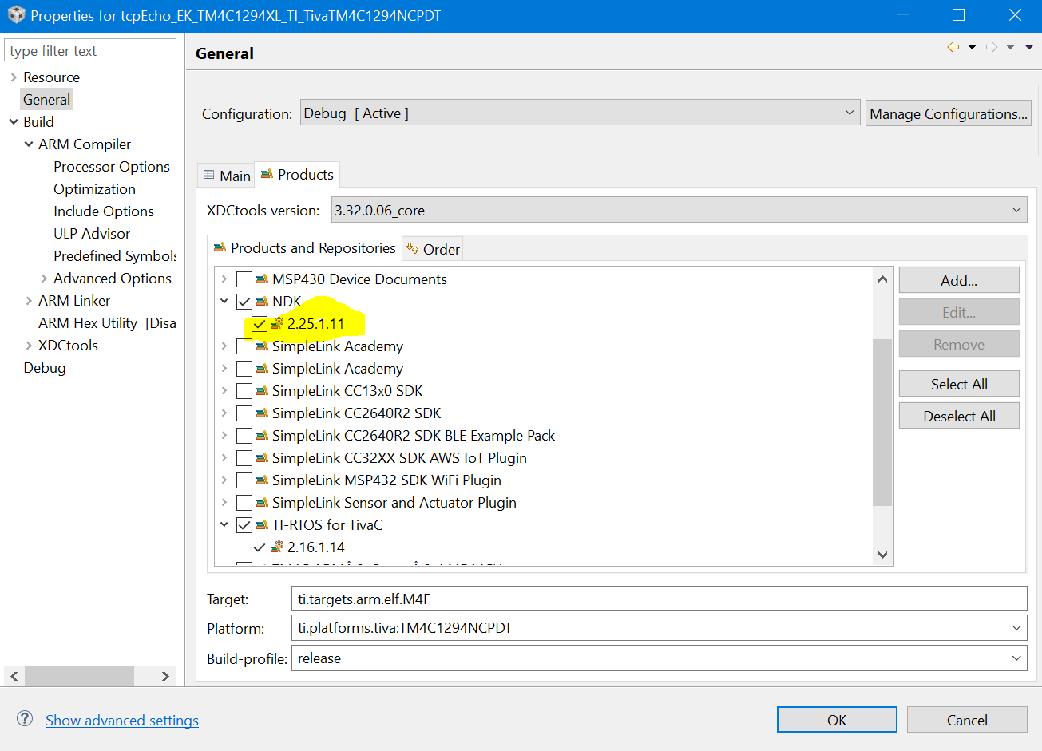Click the SimpleLink CC32XX SDK AWS IoT Plugin icon
Image resolution: width=1042 pixels, height=751 pixels.
click(x=262, y=458)
